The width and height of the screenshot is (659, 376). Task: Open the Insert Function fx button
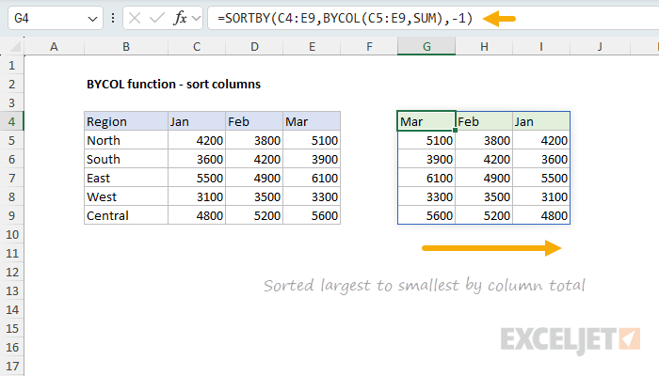click(x=180, y=19)
